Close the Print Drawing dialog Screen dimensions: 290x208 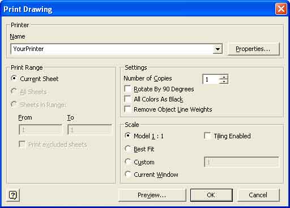click(x=281, y=9)
